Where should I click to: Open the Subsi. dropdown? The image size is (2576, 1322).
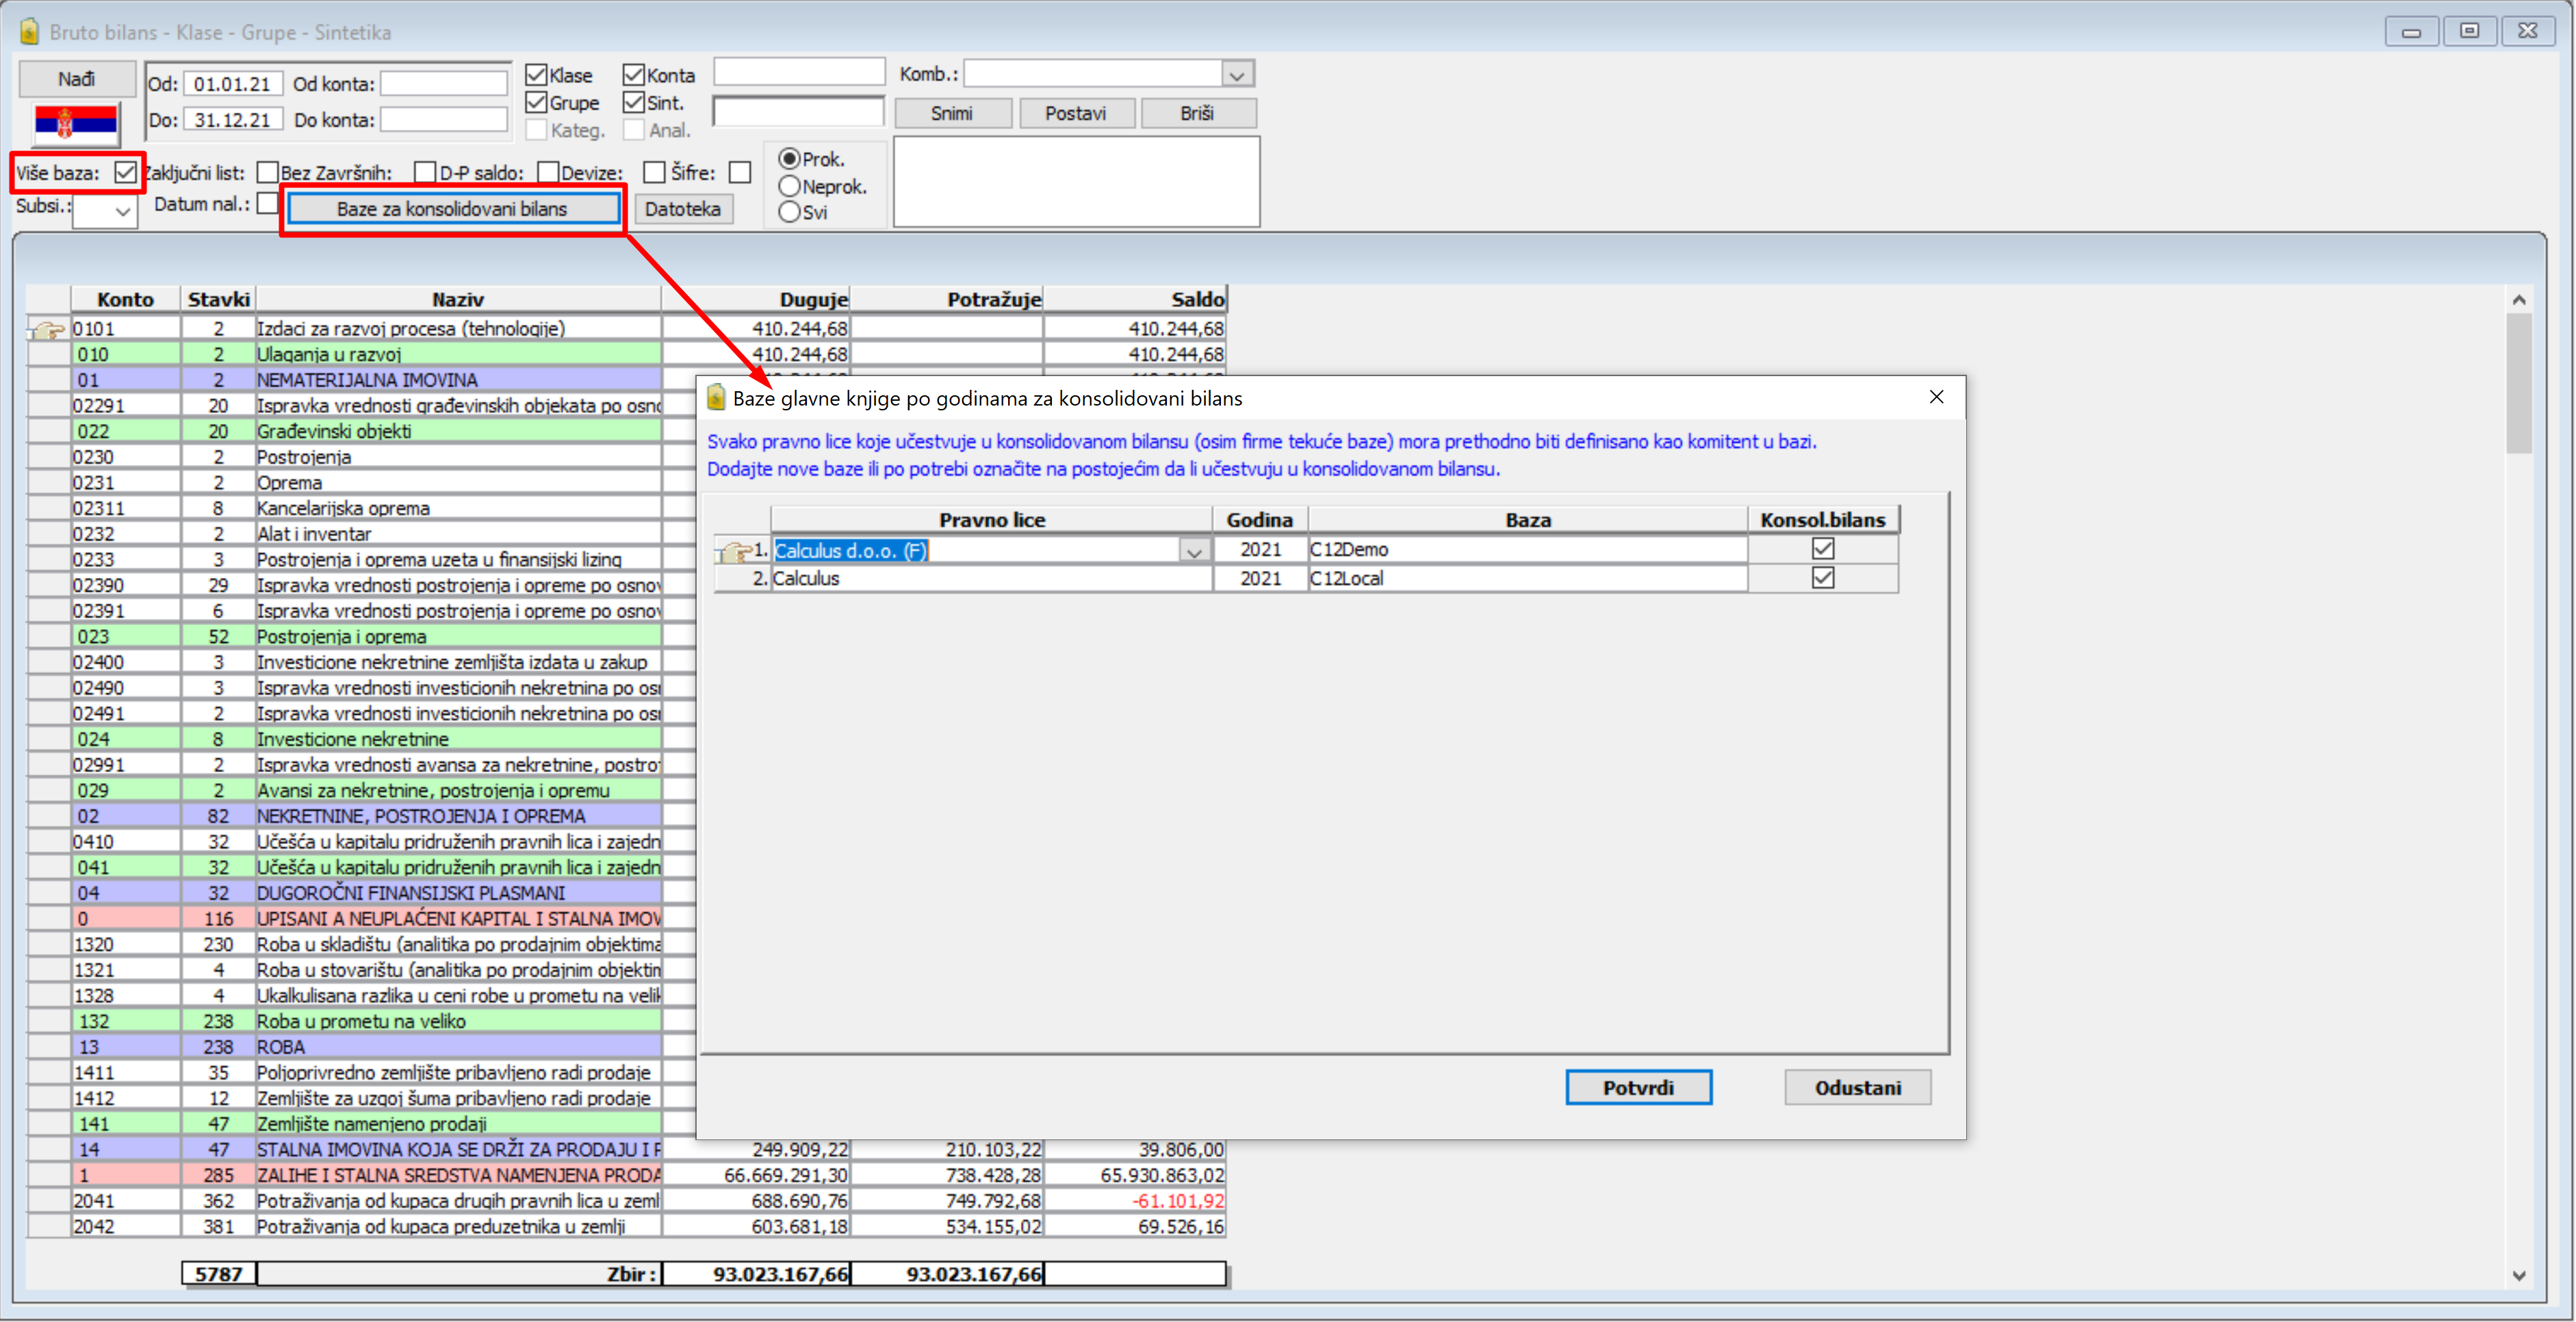tap(122, 212)
